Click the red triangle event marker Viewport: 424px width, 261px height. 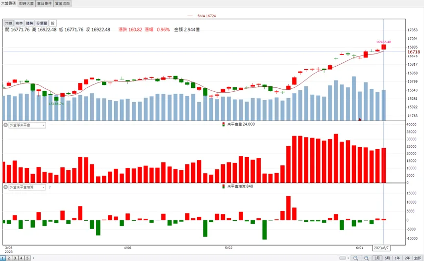(360, 119)
